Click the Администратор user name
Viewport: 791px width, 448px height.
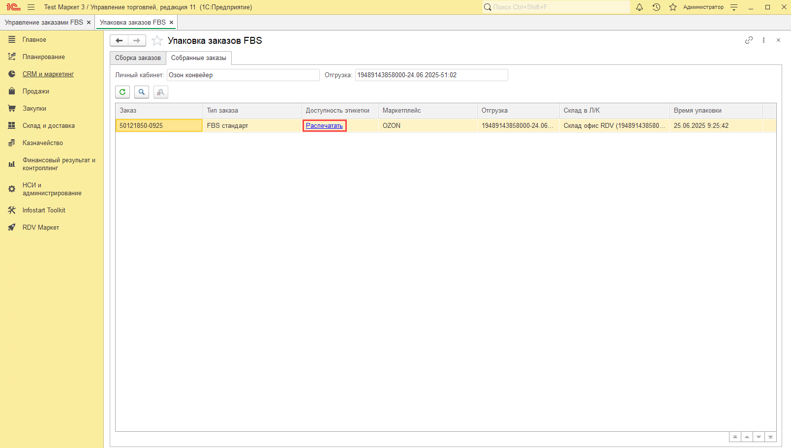(703, 7)
